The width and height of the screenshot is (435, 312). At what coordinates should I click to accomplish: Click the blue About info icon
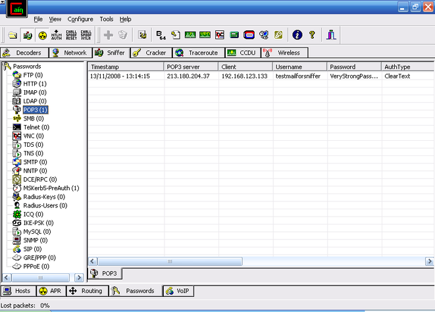[297, 35]
